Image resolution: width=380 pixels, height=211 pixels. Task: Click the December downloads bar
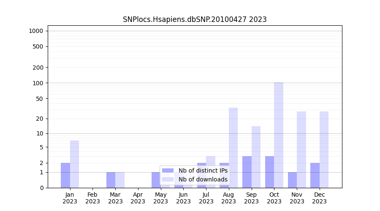click(324, 149)
